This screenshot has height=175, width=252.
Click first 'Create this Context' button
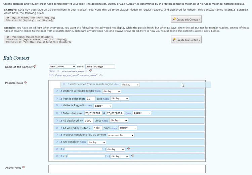point(186,19)
